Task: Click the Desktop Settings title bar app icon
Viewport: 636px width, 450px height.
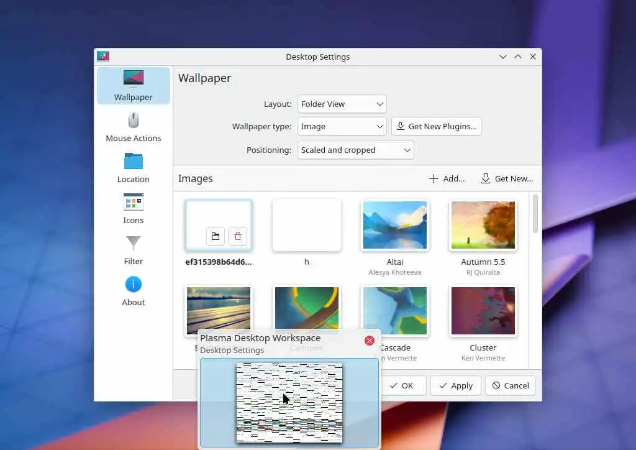Action: (103, 57)
